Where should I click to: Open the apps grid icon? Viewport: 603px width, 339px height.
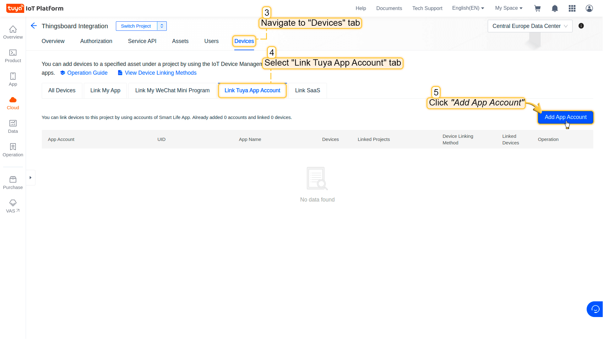point(572,8)
